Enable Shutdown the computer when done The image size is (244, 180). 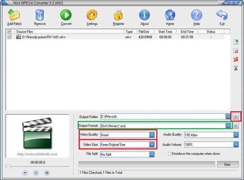click(x=169, y=153)
